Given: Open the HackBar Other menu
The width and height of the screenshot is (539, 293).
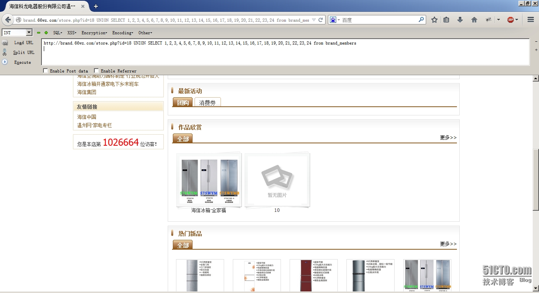Looking at the screenshot, I should [x=145, y=33].
